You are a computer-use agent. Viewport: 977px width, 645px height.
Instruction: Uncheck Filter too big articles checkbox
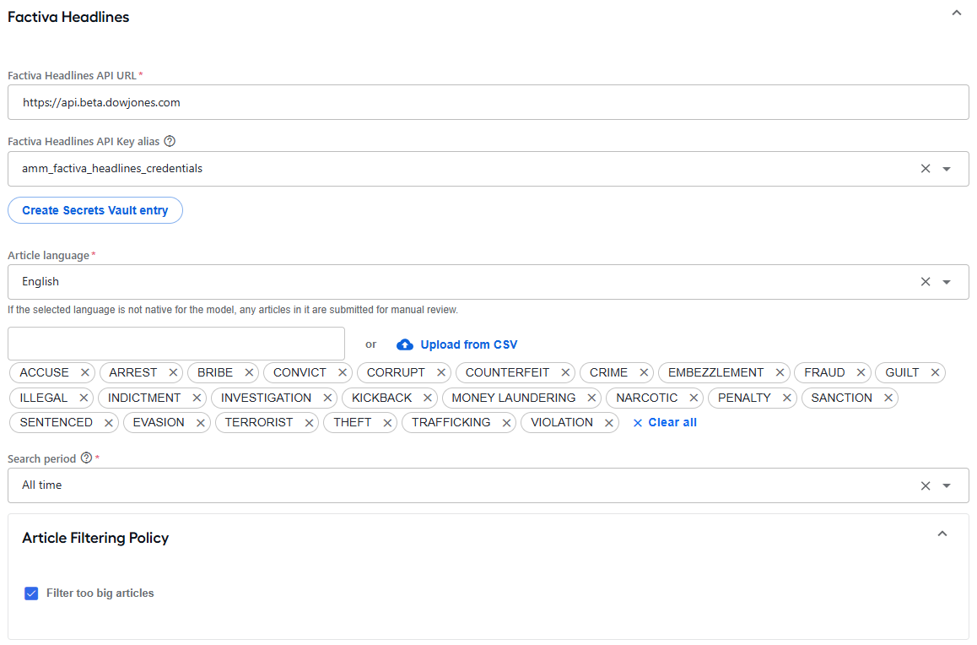click(x=31, y=594)
